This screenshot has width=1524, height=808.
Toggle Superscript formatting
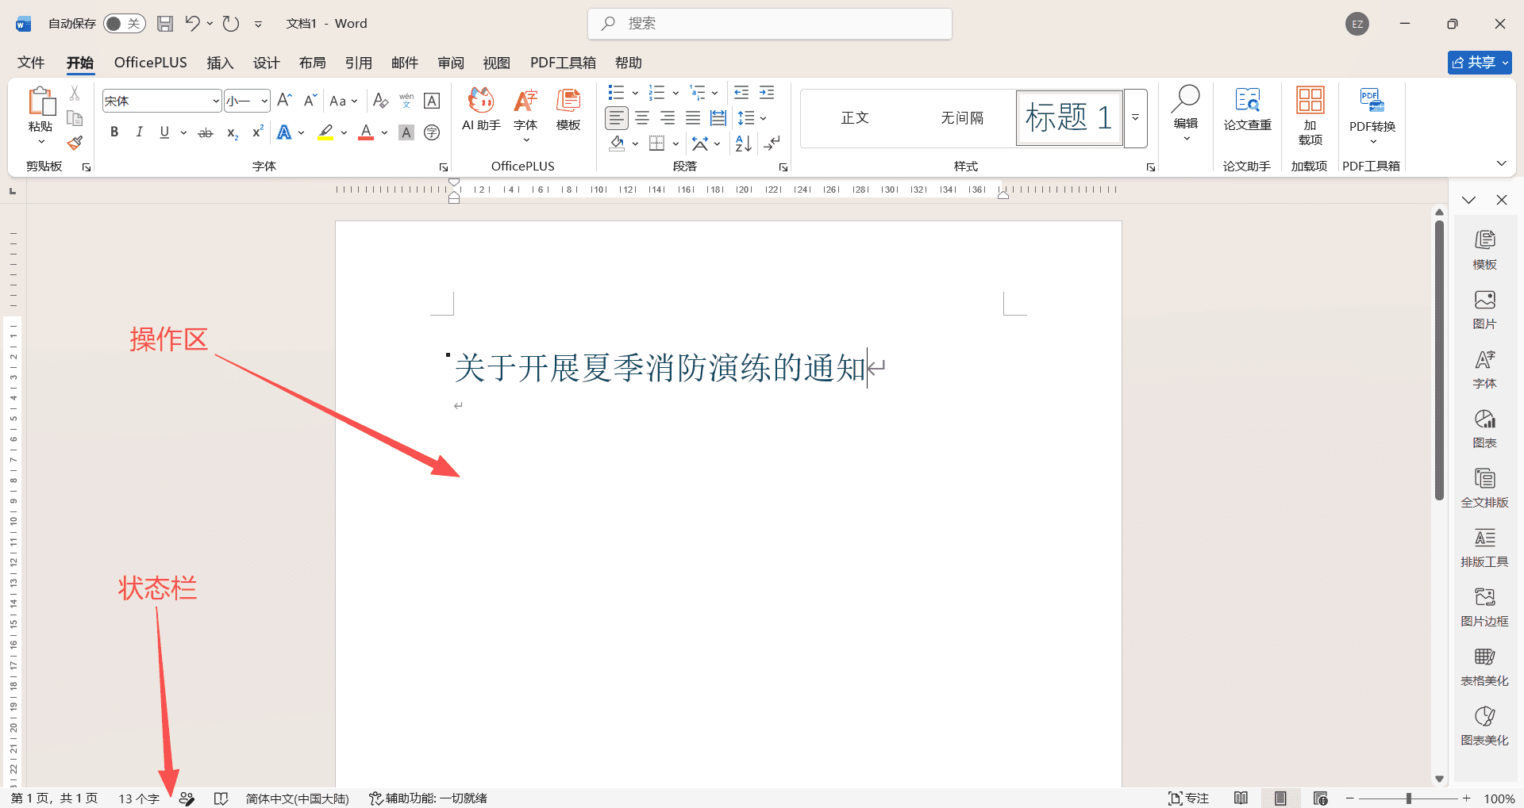(x=257, y=132)
